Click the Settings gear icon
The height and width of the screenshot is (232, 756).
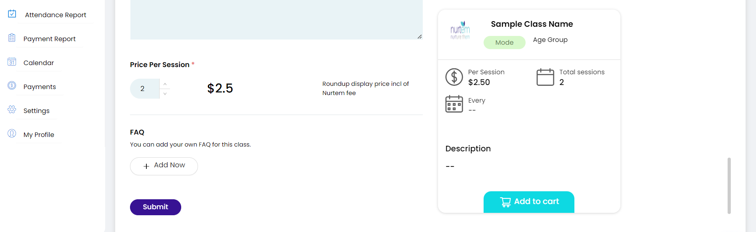[x=12, y=109]
